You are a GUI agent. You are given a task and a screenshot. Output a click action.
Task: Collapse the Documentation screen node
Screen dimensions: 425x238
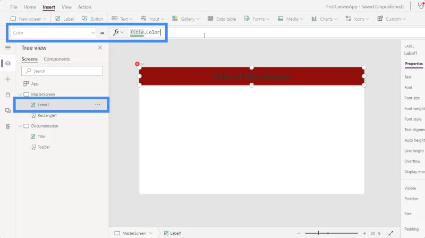tap(20, 126)
